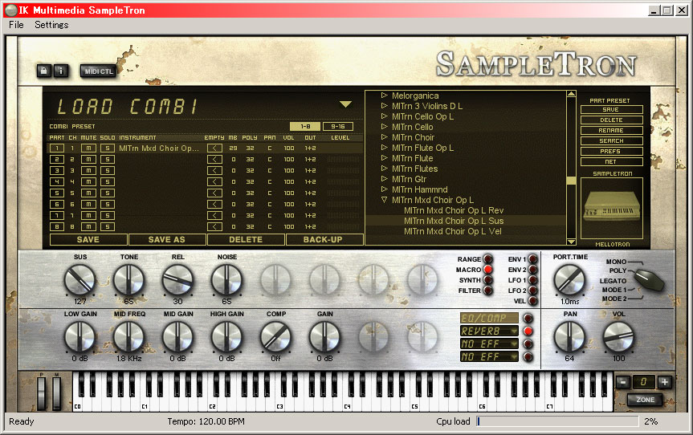Open the info (i) button
This screenshot has width=693, height=435.
coord(61,71)
